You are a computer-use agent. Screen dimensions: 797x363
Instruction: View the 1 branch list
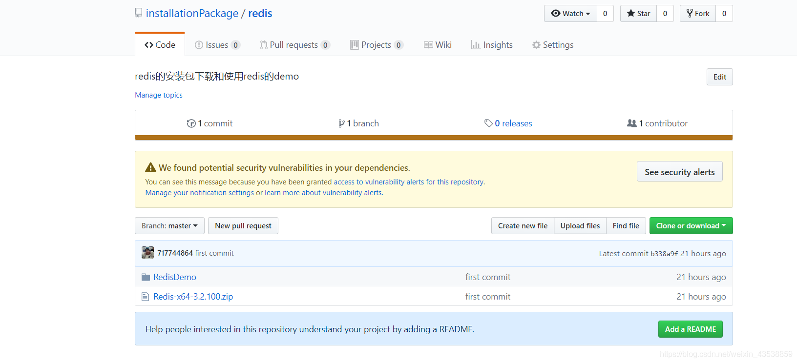coord(358,123)
